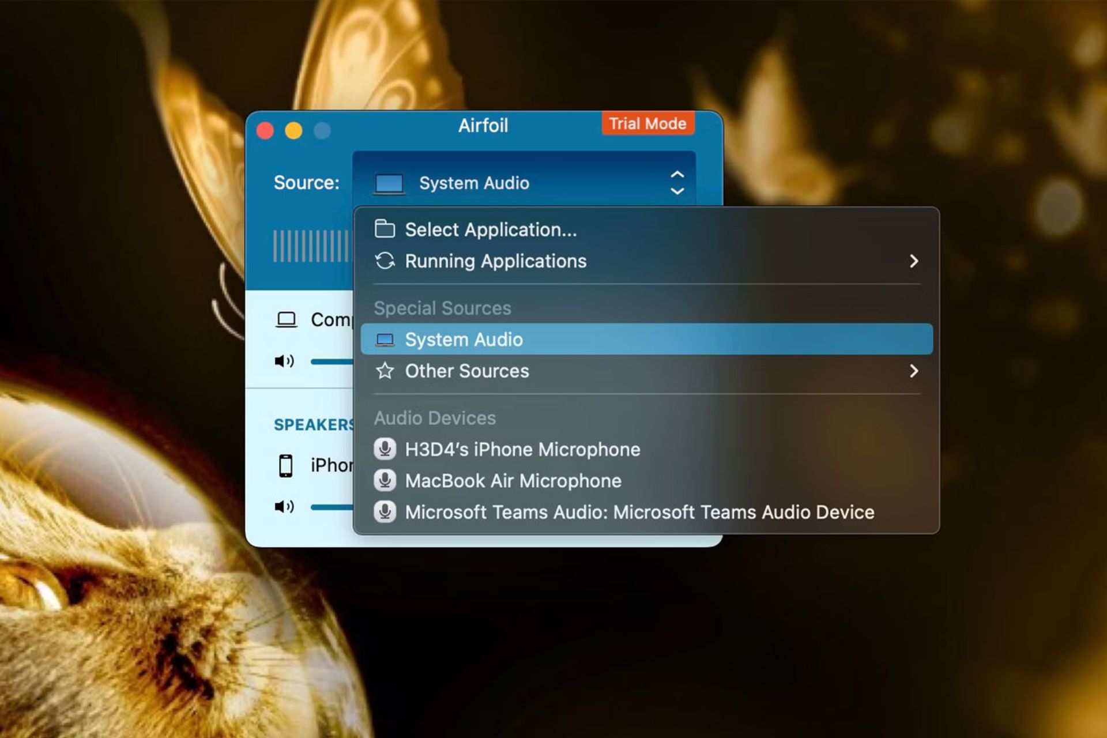This screenshot has height=738, width=1107.
Task: Open the Running Applications submenu
Action: pyautogui.click(x=646, y=261)
